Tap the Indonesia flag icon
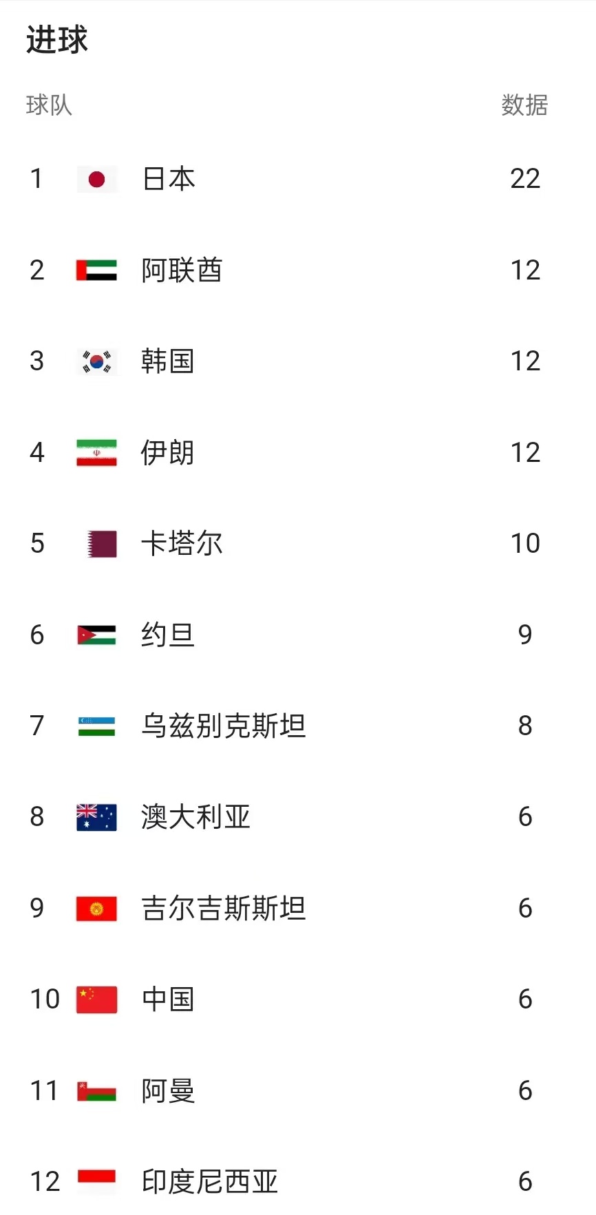Screen dimensions: 596x1215 97,1182
